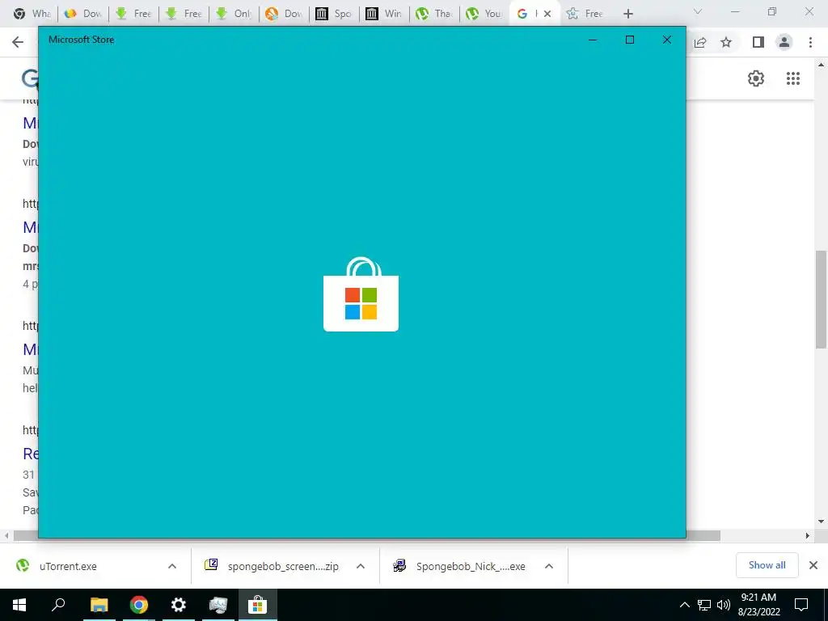Open the sketch app icon next to Settings
This screenshot has height=621, width=828.
coord(218,605)
